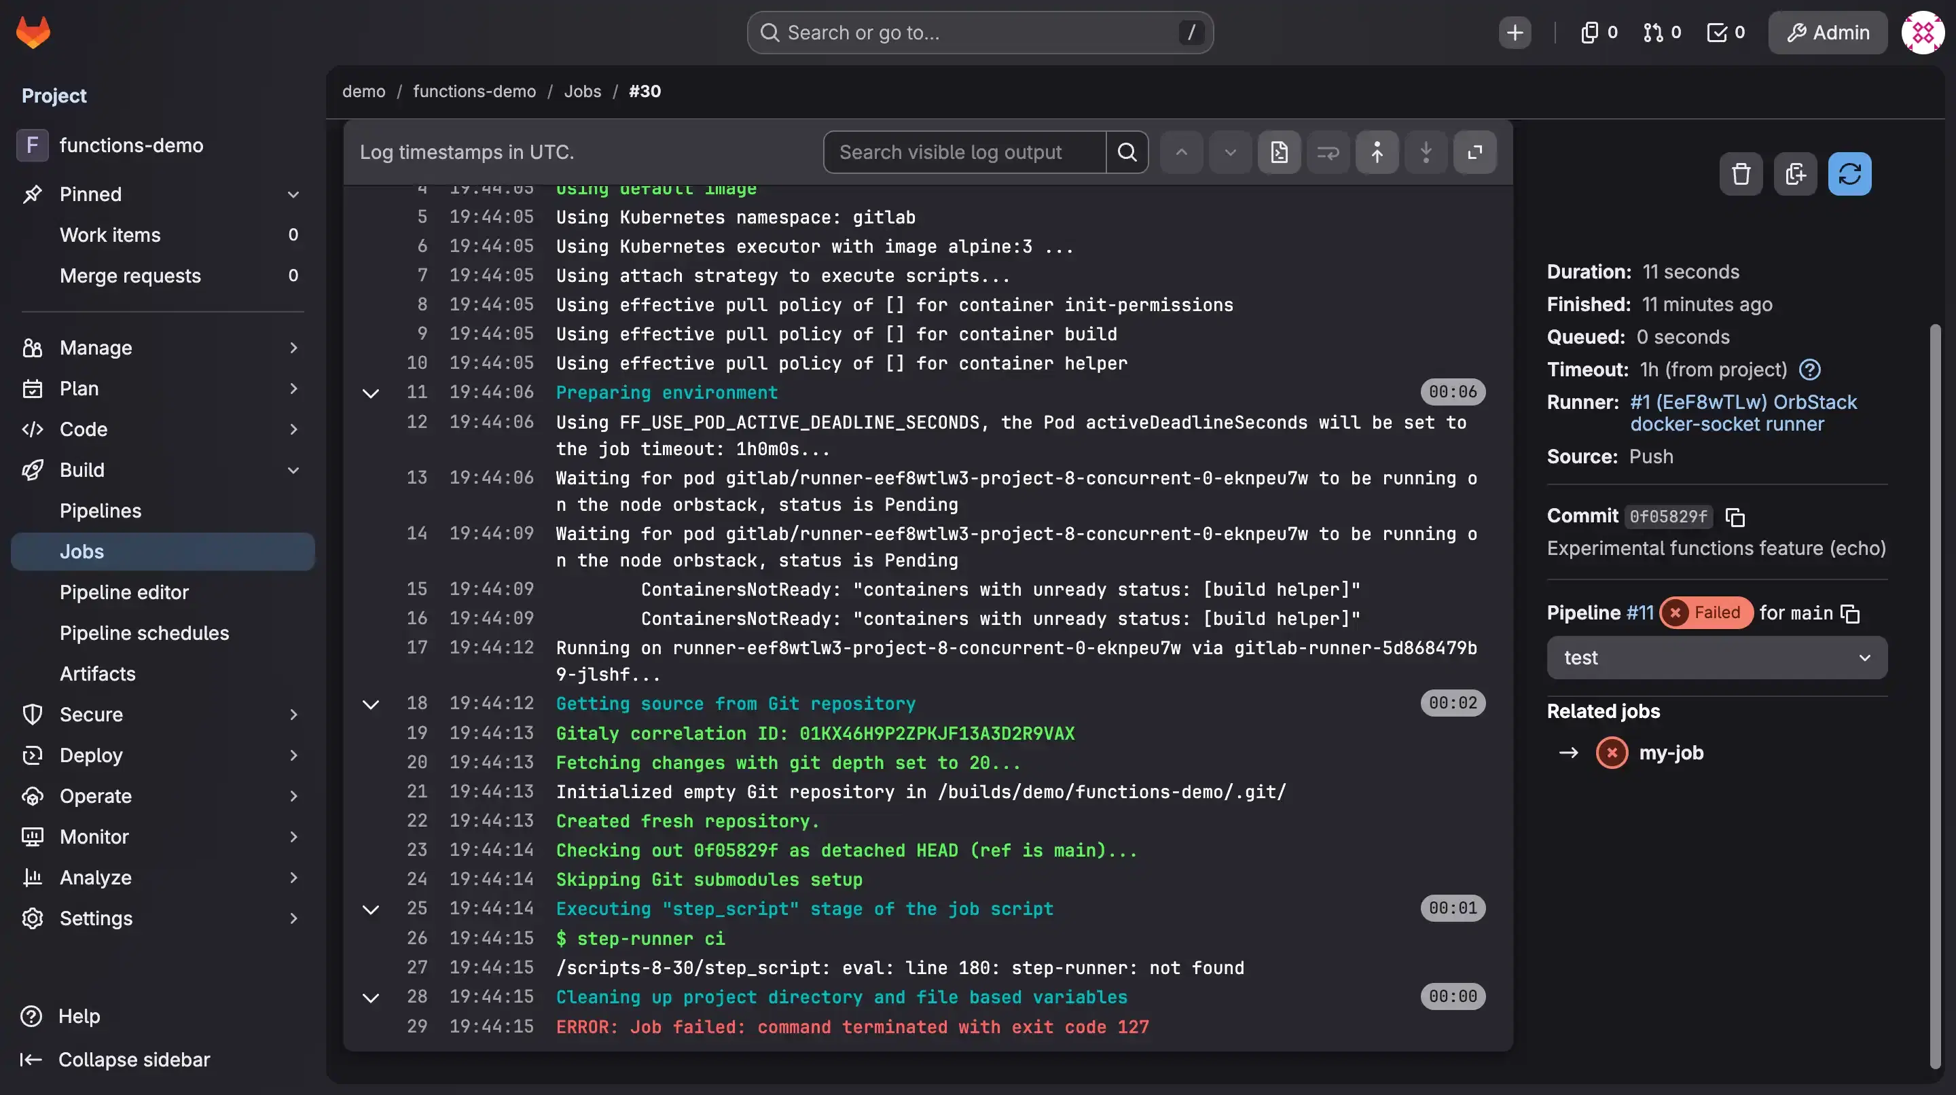
Task: Click the Failed pipeline status badge
Action: [1706, 613]
